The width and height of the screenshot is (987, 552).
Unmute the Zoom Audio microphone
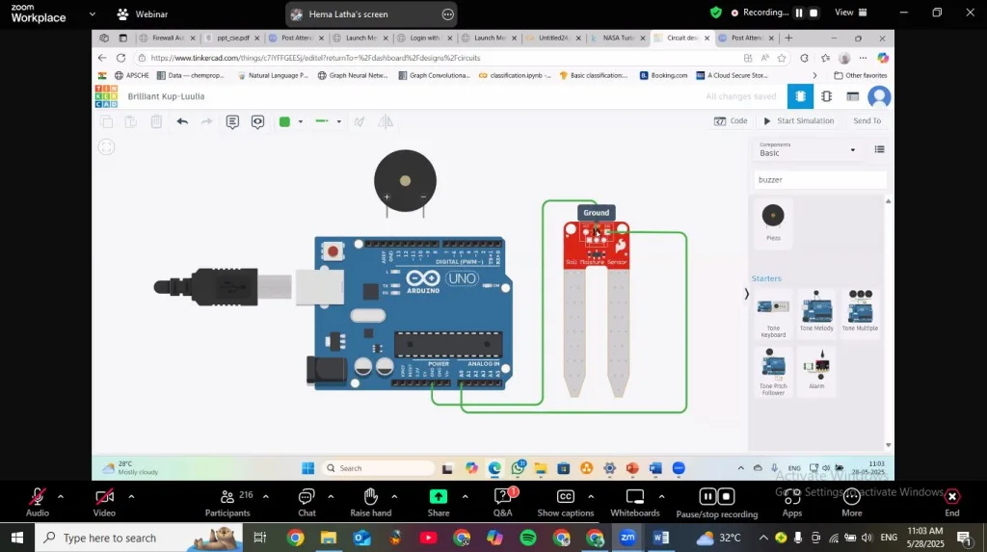tap(38, 497)
